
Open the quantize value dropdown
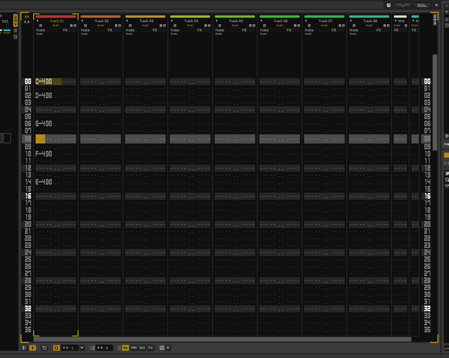82,348
